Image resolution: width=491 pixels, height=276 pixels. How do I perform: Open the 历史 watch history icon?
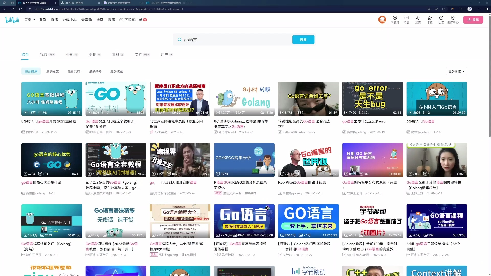click(441, 20)
